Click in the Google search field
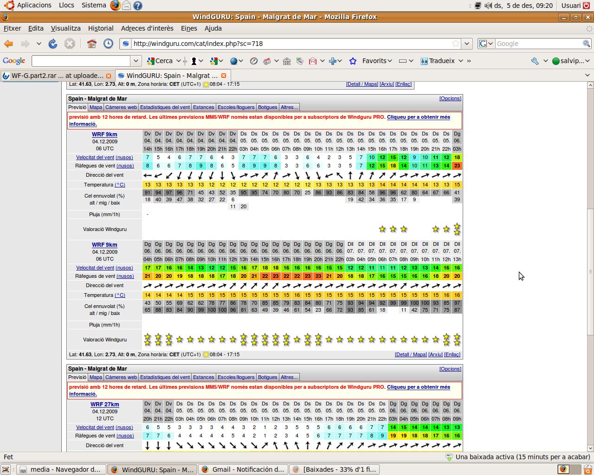The image size is (594, 475). (538, 44)
